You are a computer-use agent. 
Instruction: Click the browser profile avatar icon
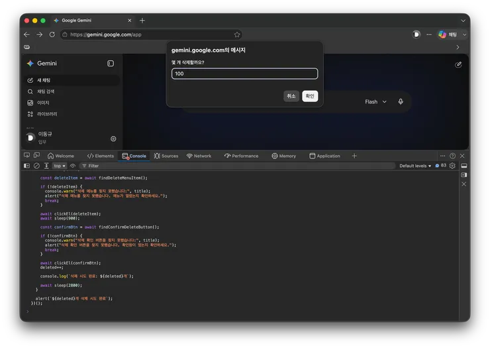[x=416, y=34]
